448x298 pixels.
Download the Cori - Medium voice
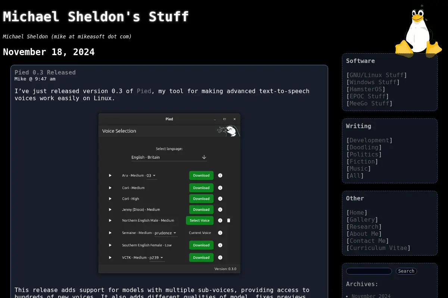(201, 188)
